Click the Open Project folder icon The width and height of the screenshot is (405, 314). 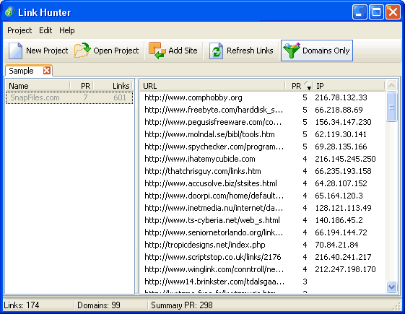pyautogui.click(x=82, y=51)
